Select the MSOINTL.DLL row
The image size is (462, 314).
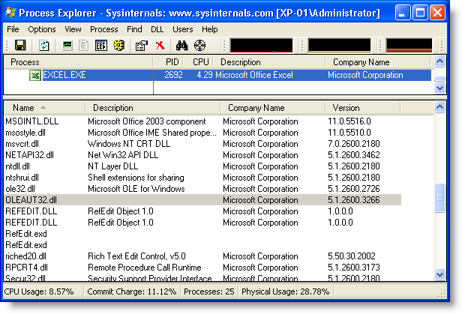pos(202,121)
